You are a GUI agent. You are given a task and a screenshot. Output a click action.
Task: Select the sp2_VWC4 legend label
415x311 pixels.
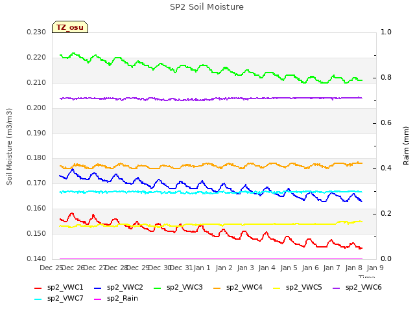point(244,288)
